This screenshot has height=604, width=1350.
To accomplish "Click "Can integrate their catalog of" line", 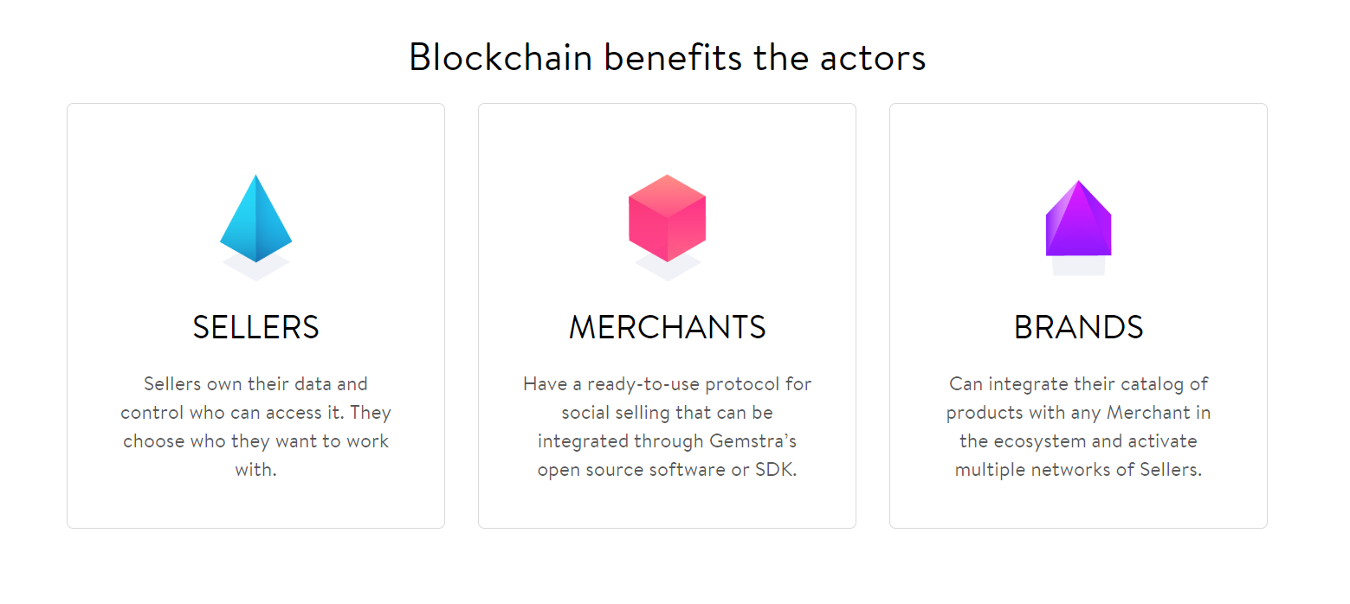I will [1078, 384].
